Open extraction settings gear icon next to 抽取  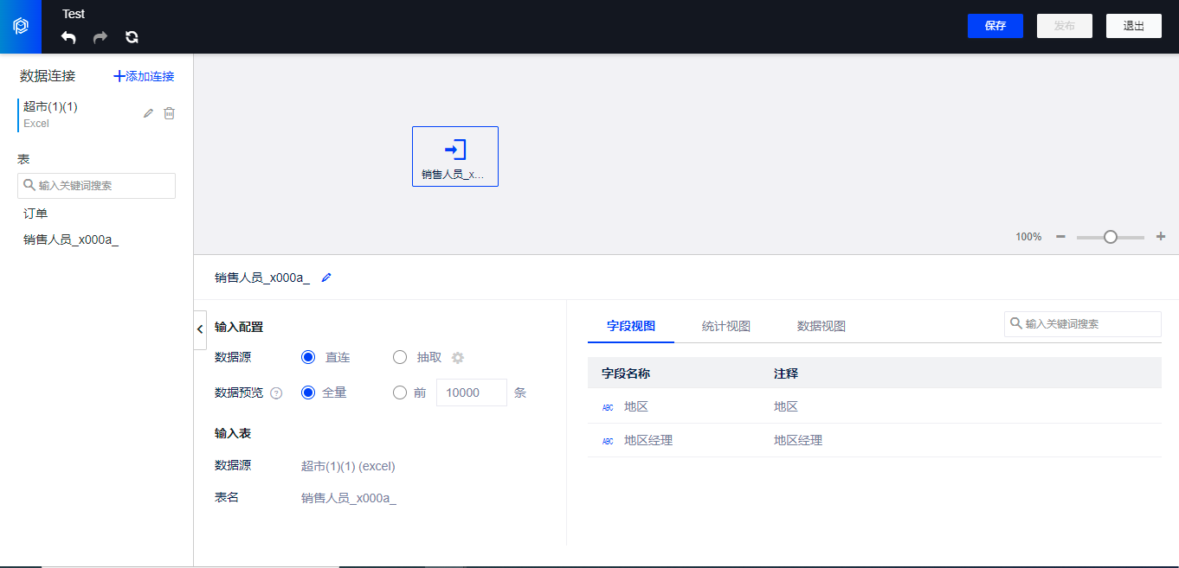458,358
